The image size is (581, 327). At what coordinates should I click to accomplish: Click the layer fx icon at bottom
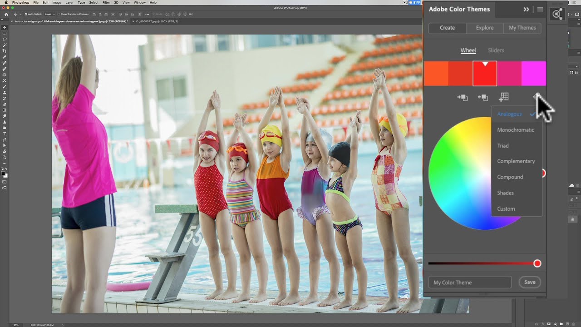pos(543,324)
